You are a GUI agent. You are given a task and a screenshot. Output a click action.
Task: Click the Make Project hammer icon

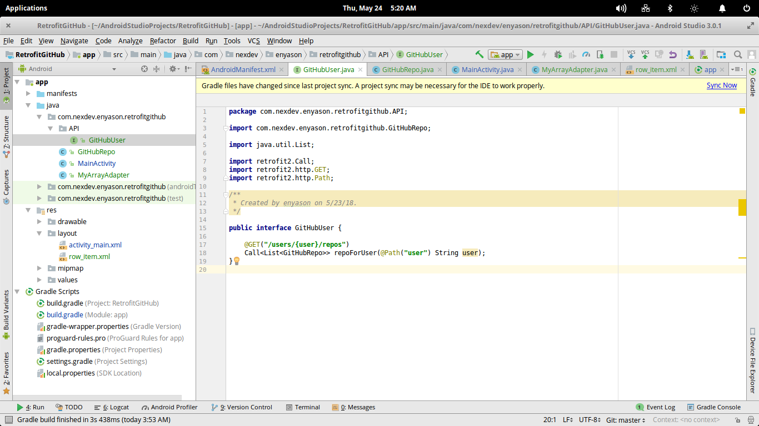[x=480, y=54]
